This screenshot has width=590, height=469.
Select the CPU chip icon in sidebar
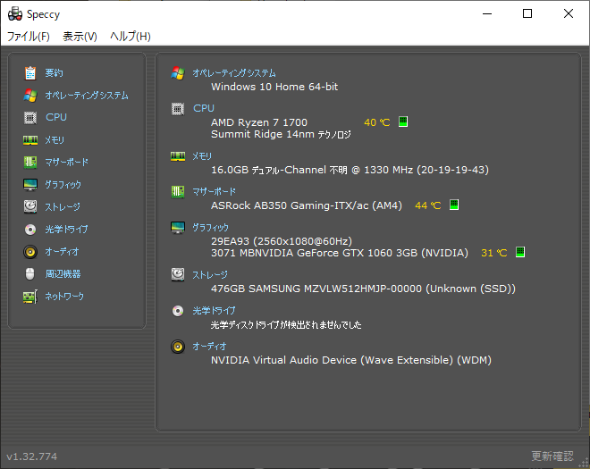30,117
